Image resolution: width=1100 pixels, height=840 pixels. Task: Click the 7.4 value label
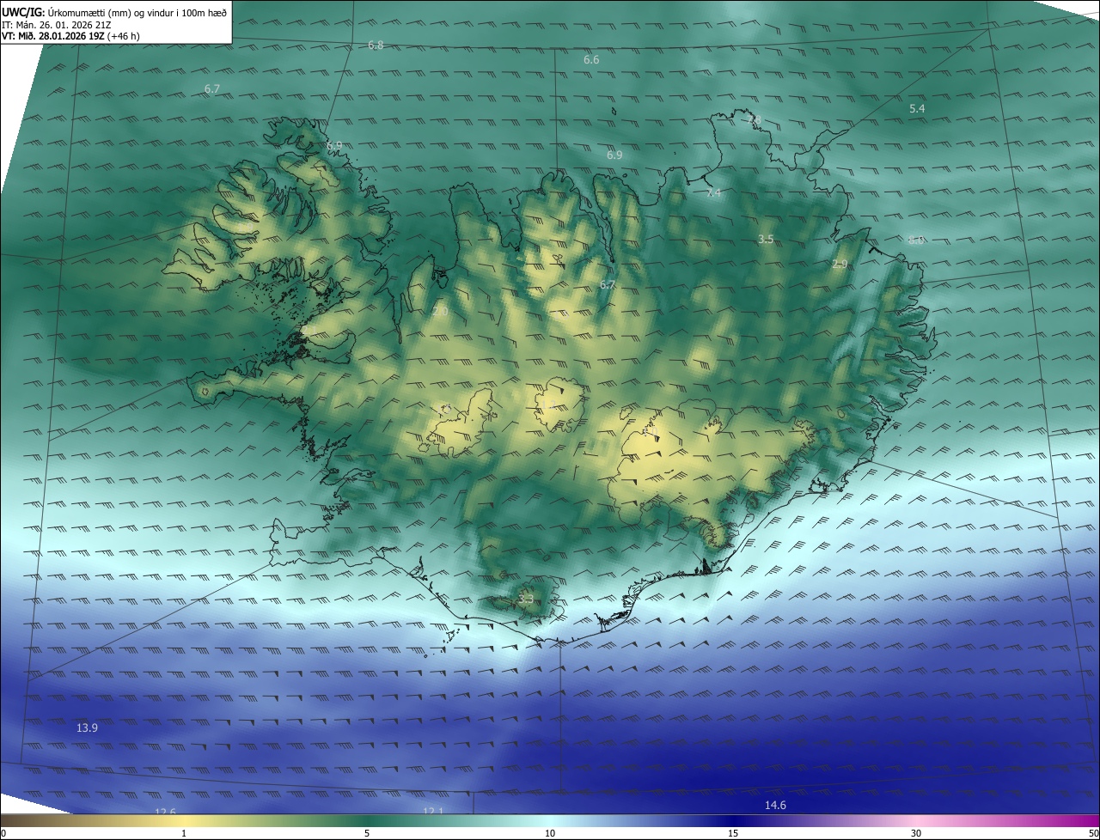(x=713, y=193)
